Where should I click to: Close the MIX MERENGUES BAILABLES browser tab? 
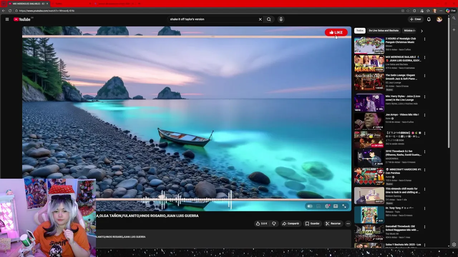47,4
